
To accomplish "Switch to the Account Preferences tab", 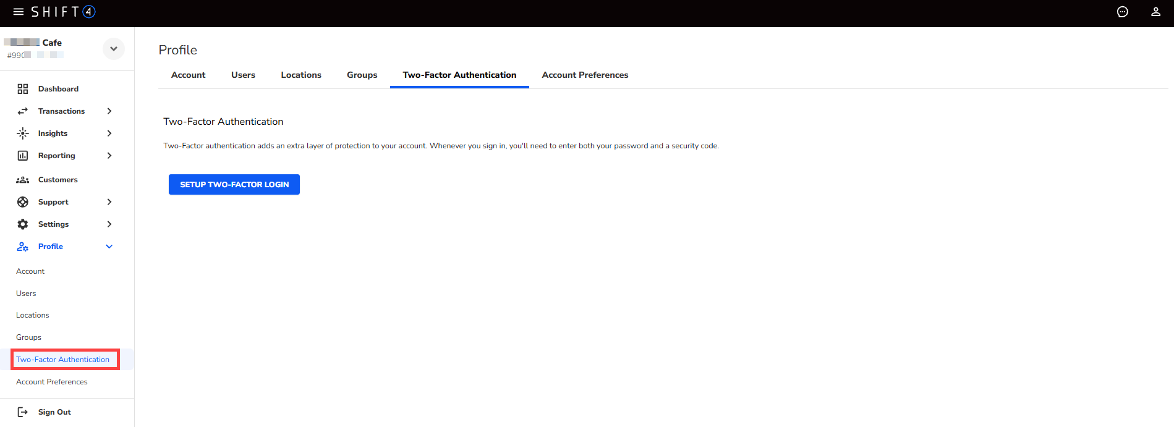I will pos(584,75).
